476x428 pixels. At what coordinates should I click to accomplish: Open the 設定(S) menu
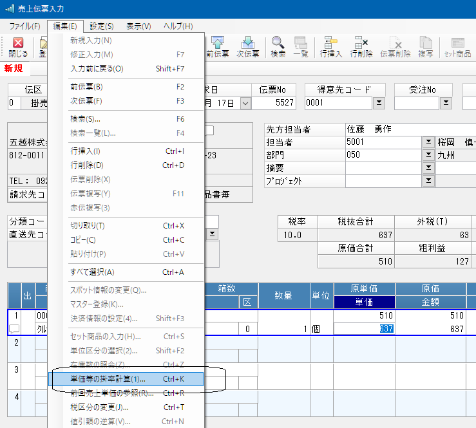(102, 26)
